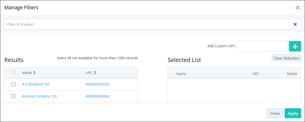The image size is (305, 122).
Task: Click the Delete column header in Selected List
Action: [292, 74]
